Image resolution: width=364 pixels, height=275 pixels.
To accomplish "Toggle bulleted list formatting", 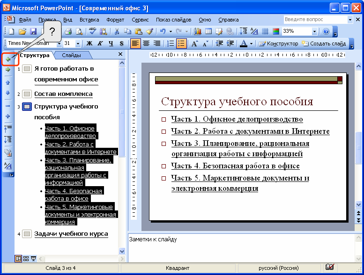I will point(181,43).
